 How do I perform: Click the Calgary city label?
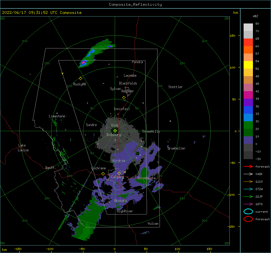(x=117, y=177)
